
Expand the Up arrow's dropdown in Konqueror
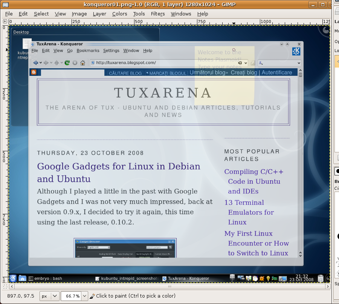[62, 63]
